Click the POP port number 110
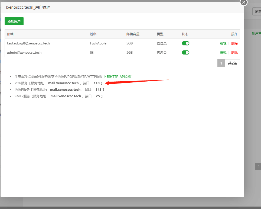 point(97,83)
